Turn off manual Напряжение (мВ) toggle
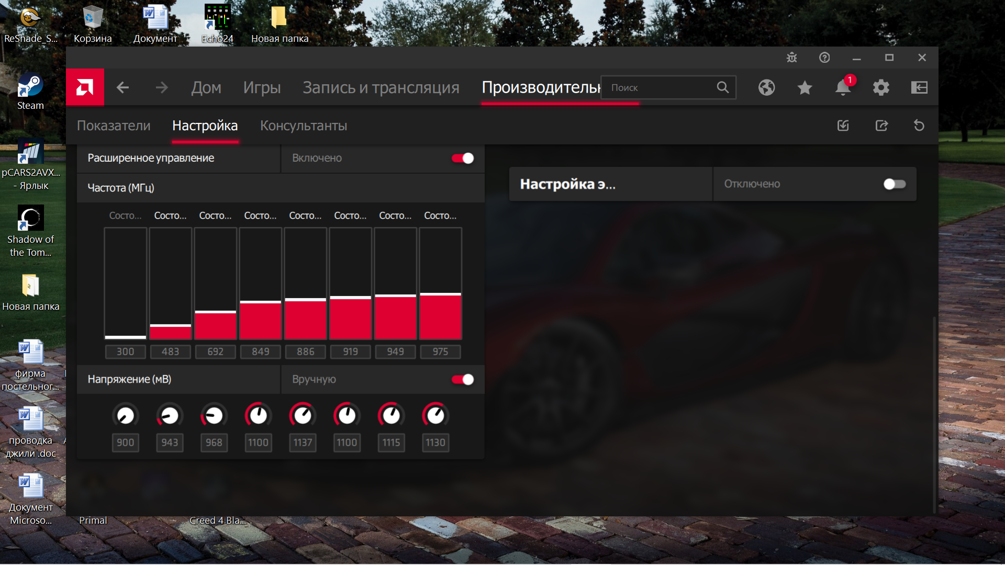 (463, 379)
